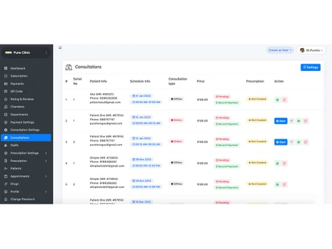Click the Payments card icon in sidebar
Image resolution: width=332 pixels, height=249 pixels.
pyautogui.click(x=6, y=84)
